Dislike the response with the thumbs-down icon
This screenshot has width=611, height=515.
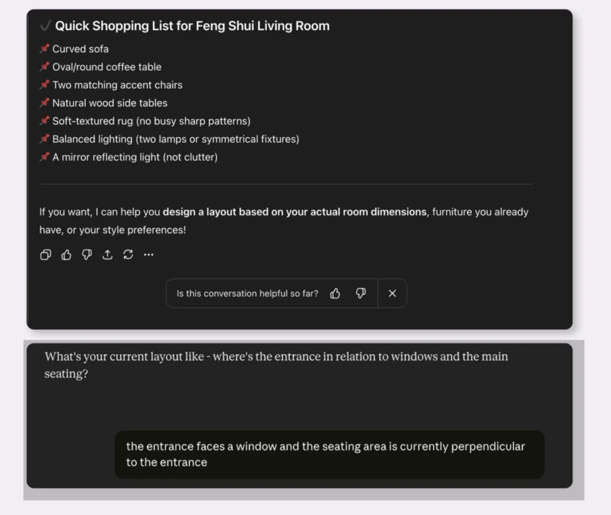(x=87, y=255)
